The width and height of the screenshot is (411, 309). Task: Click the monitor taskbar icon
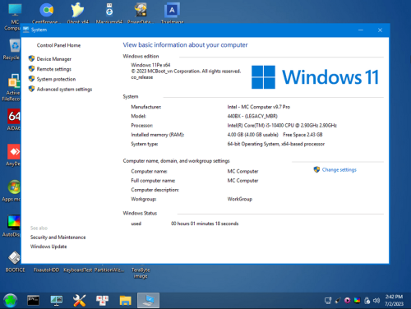(57, 301)
